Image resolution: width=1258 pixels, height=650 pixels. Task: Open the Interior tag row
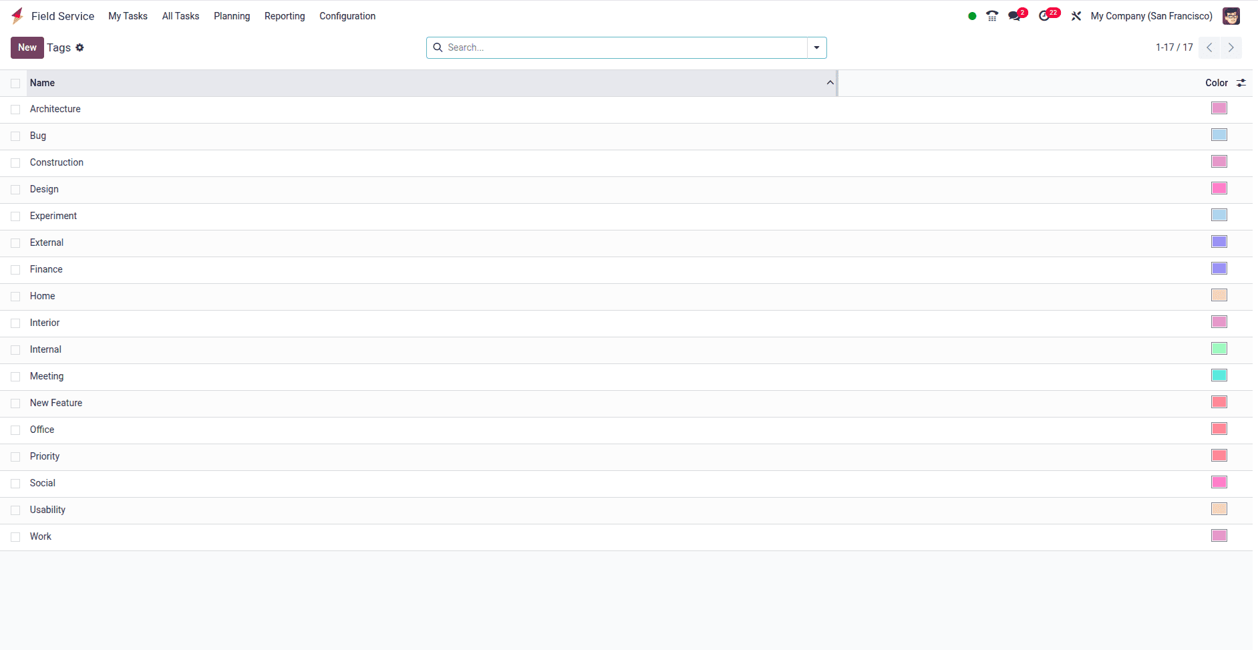pyautogui.click(x=626, y=323)
